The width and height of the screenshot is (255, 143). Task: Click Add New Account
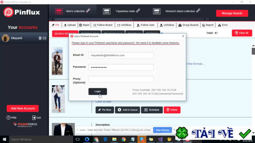tap(23, 108)
